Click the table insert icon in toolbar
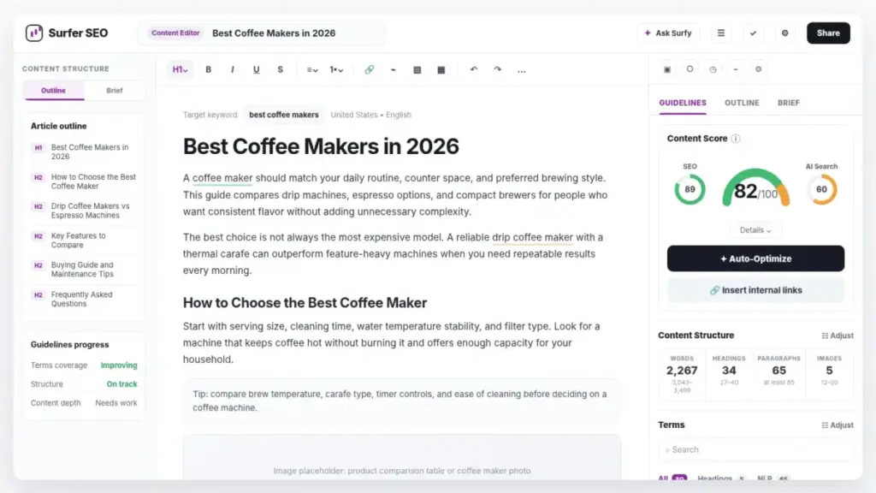Viewport: 876px width, 493px height. click(441, 70)
